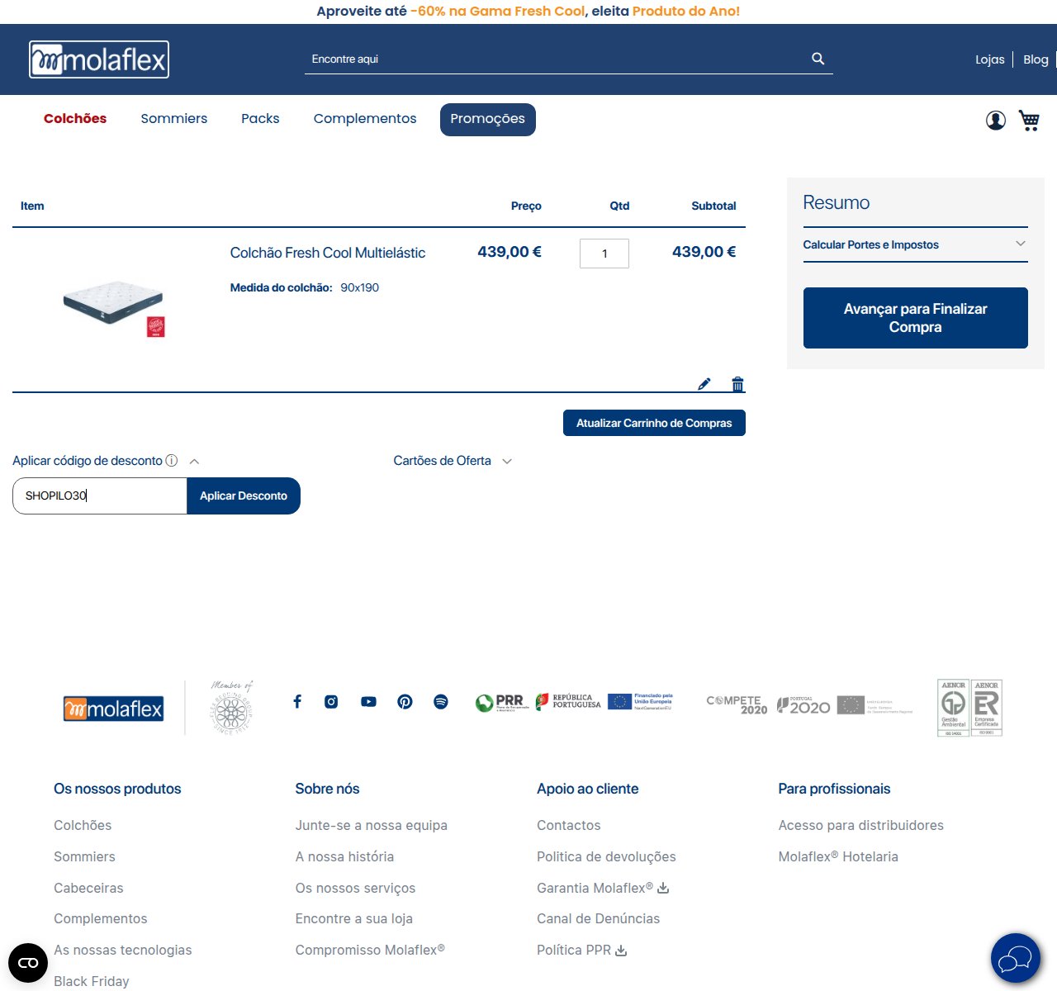
Task: Open Molaflex Hotelaria link
Action: pyautogui.click(x=838, y=857)
